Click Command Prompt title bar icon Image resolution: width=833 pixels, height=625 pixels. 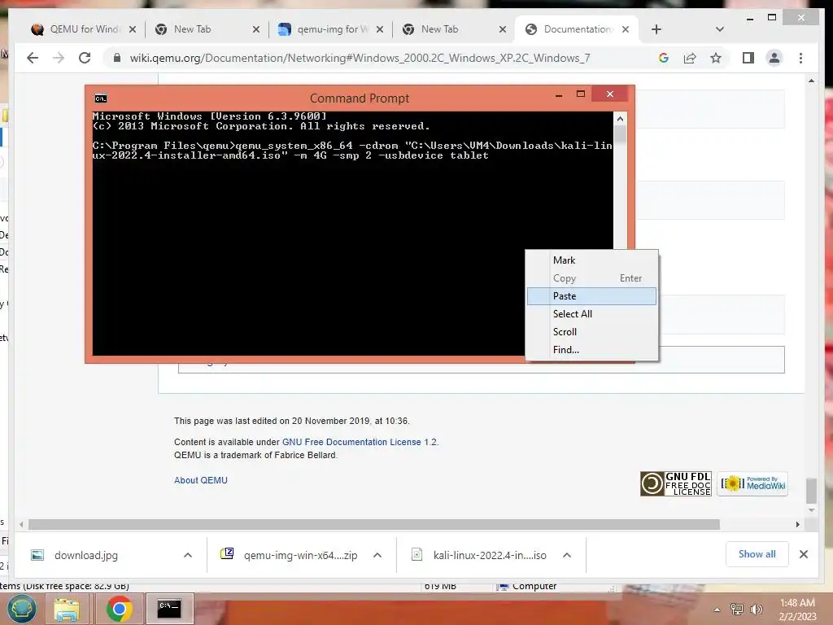101,98
